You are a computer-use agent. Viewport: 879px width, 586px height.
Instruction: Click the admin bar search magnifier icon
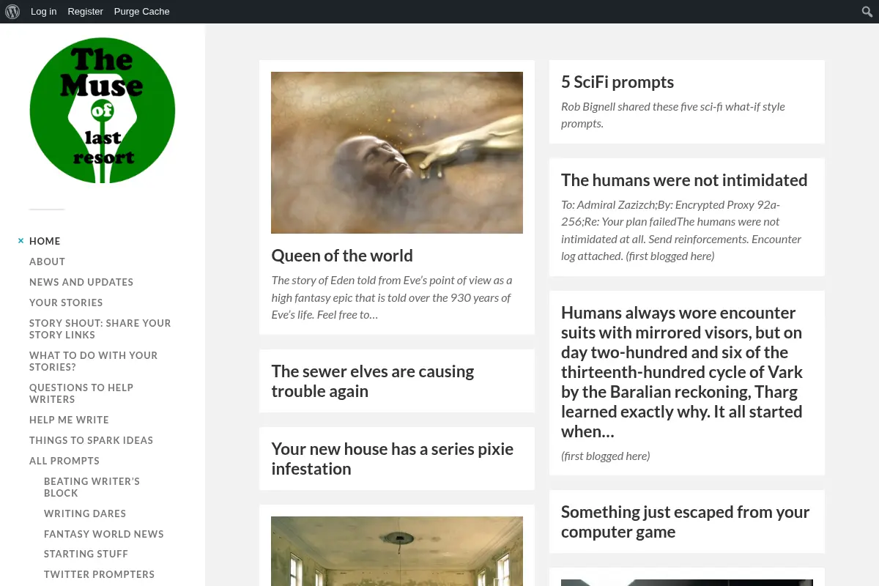(867, 12)
